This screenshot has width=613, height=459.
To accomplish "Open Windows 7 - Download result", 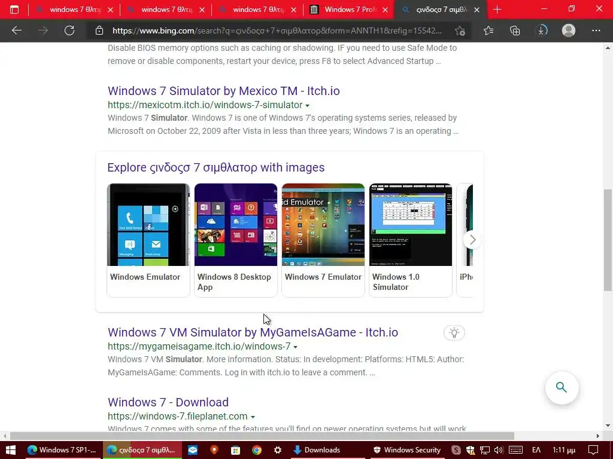I will pos(168,402).
